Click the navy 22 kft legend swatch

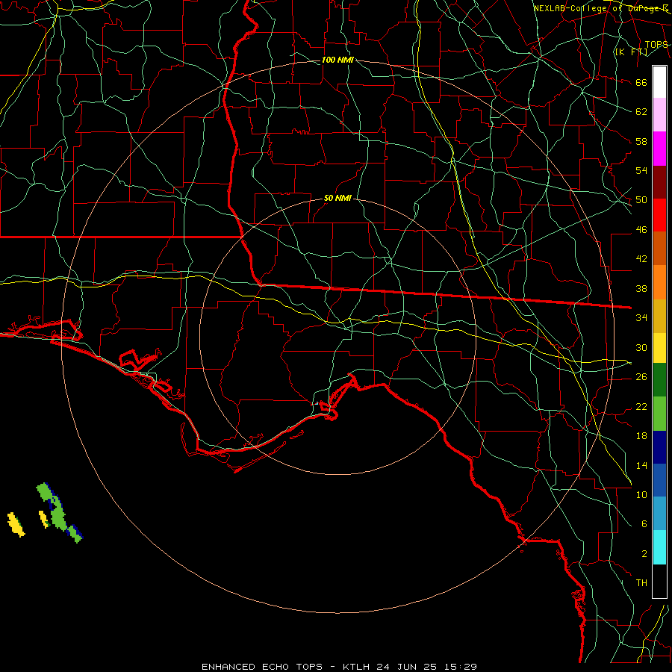[x=659, y=447]
